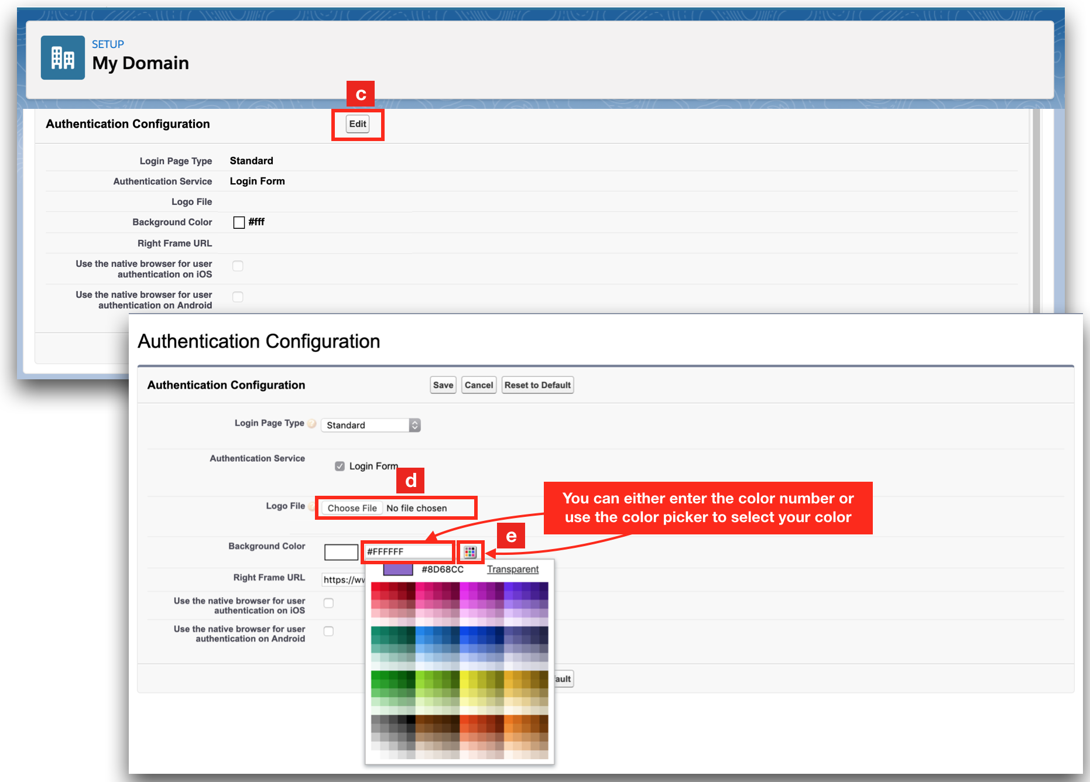Select Transparent in the color picker
Image resolution: width=1090 pixels, height=782 pixels.
click(x=513, y=568)
